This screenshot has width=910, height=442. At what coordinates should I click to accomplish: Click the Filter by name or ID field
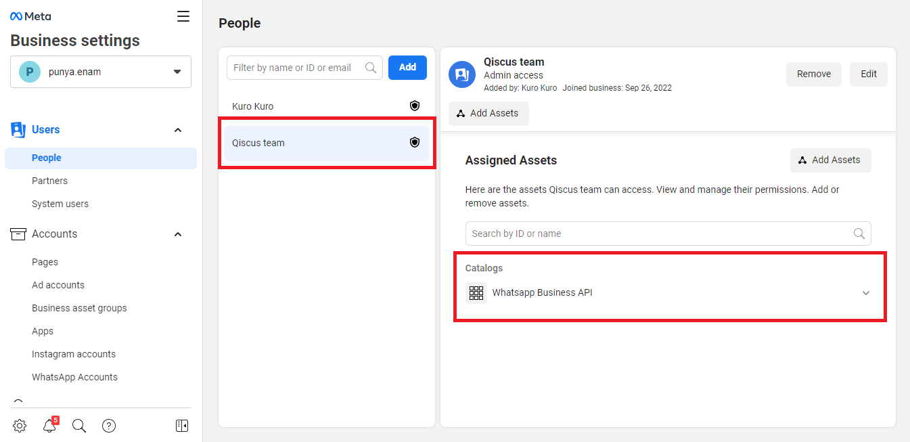[304, 68]
